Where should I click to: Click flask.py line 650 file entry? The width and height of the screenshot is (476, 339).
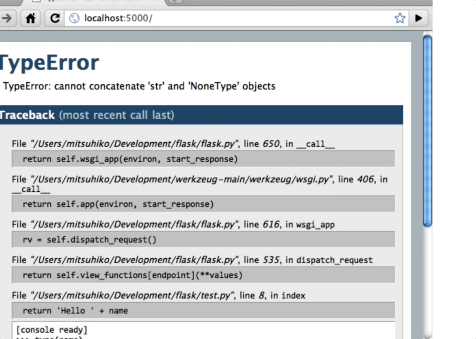pyautogui.click(x=173, y=144)
